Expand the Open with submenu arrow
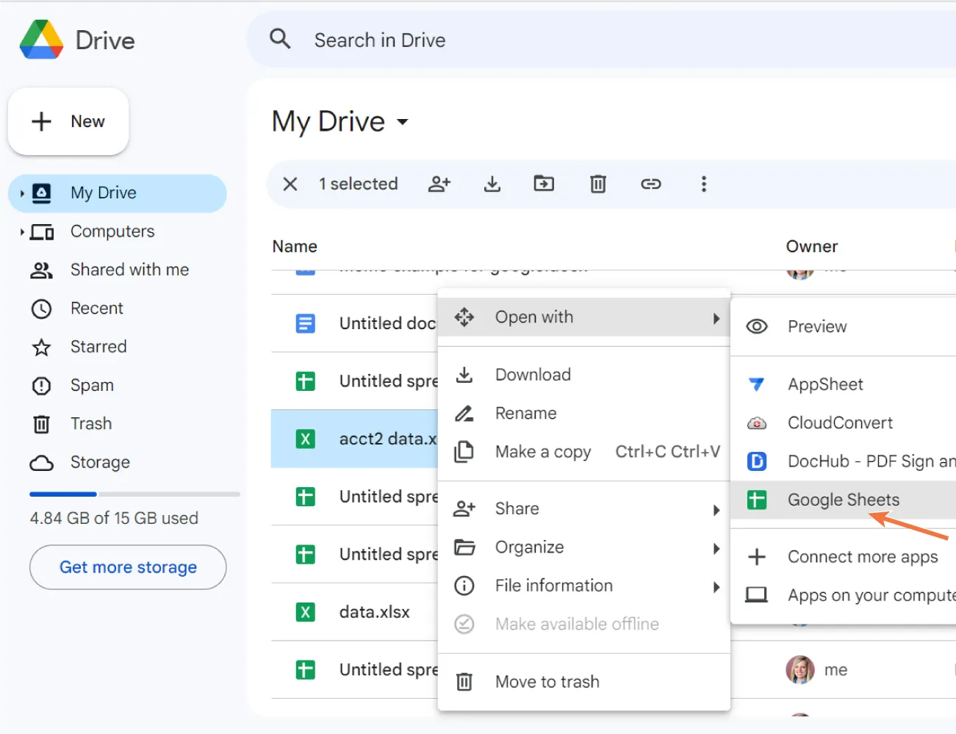The width and height of the screenshot is (956, 734). tap(716, 317)
